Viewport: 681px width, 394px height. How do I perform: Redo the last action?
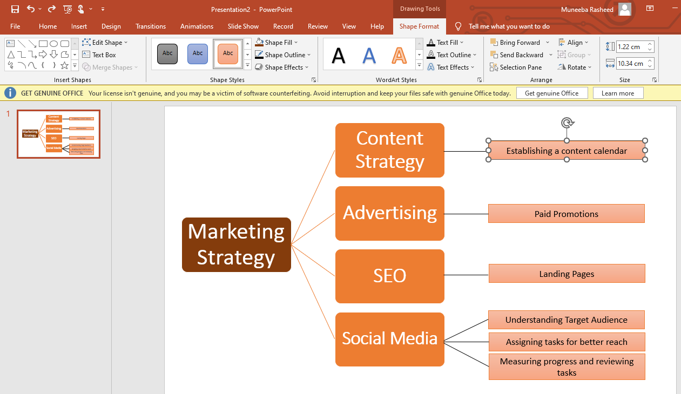tap(52, 9)
